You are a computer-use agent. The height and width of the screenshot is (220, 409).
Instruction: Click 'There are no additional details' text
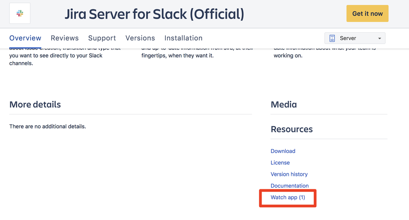[x=47, y=126]
